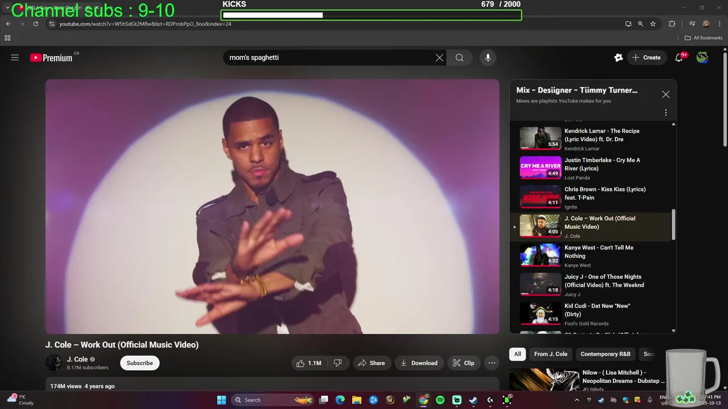Open Microsoft Edge from the taskbar

[x=340, y=400]
